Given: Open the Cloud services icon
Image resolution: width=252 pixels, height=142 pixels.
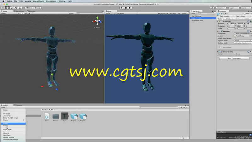Looking at the screenshot, I should (212, 8).
